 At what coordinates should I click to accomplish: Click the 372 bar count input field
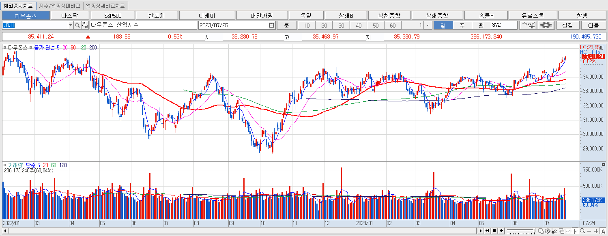[x=504, y=25]
